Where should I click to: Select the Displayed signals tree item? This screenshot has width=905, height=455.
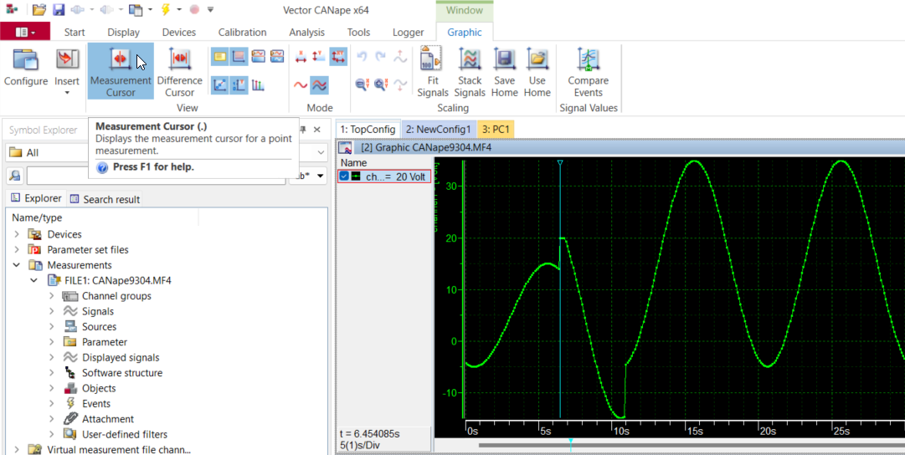[x=121, y=357]
